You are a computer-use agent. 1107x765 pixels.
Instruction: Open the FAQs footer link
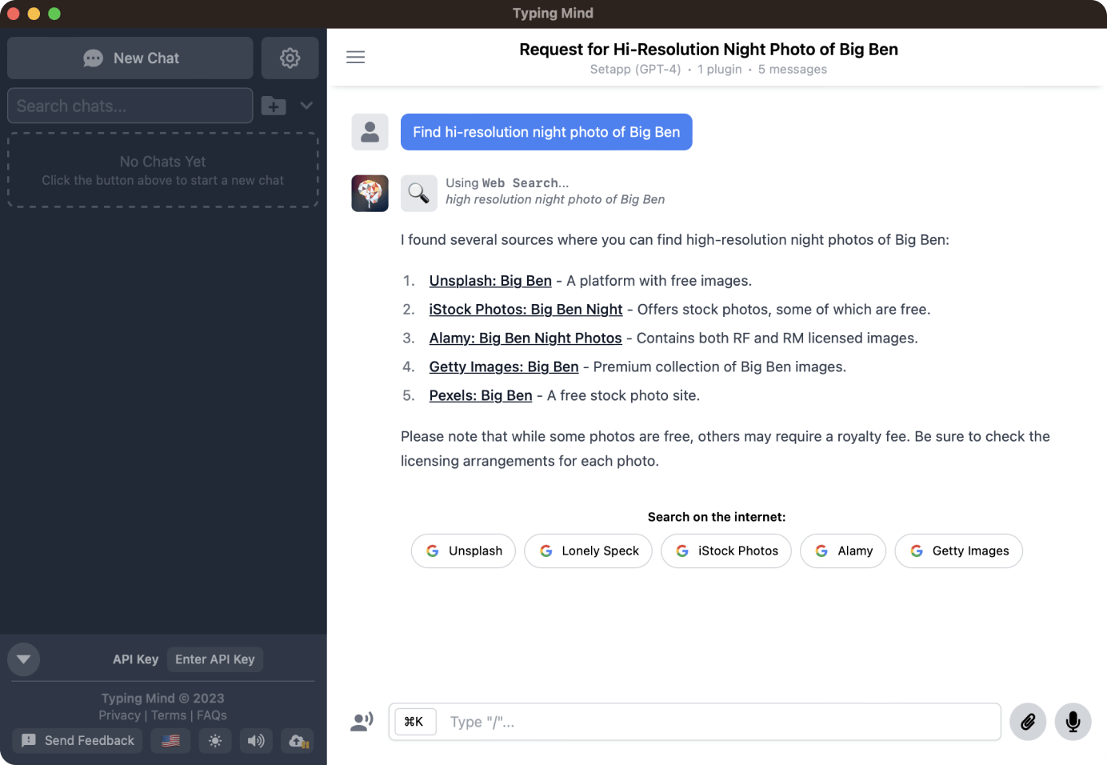coord(212,715)
